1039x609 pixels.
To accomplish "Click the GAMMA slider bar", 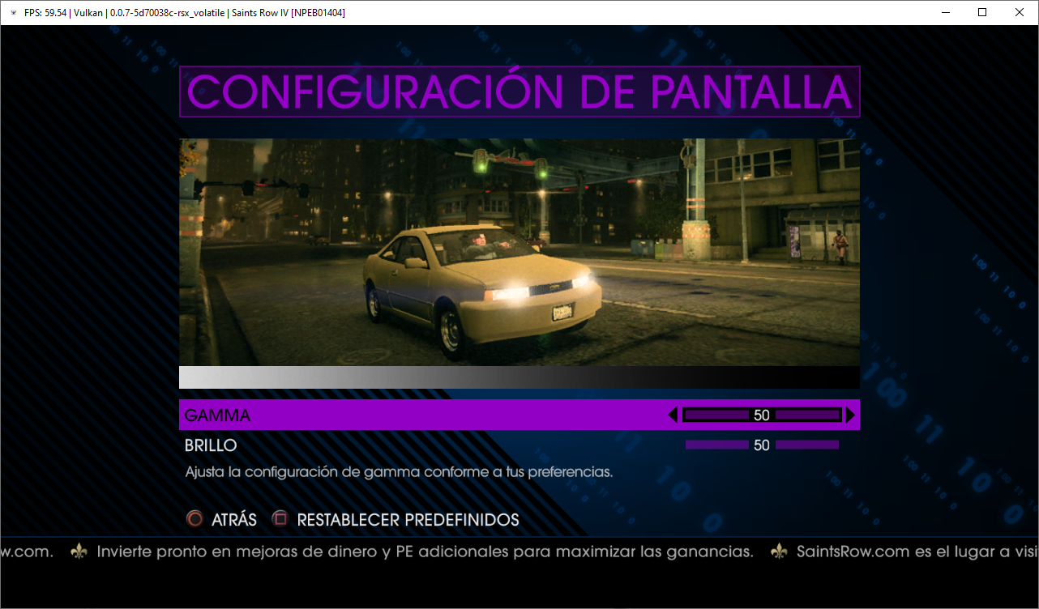I will click(x=762, y=415).
